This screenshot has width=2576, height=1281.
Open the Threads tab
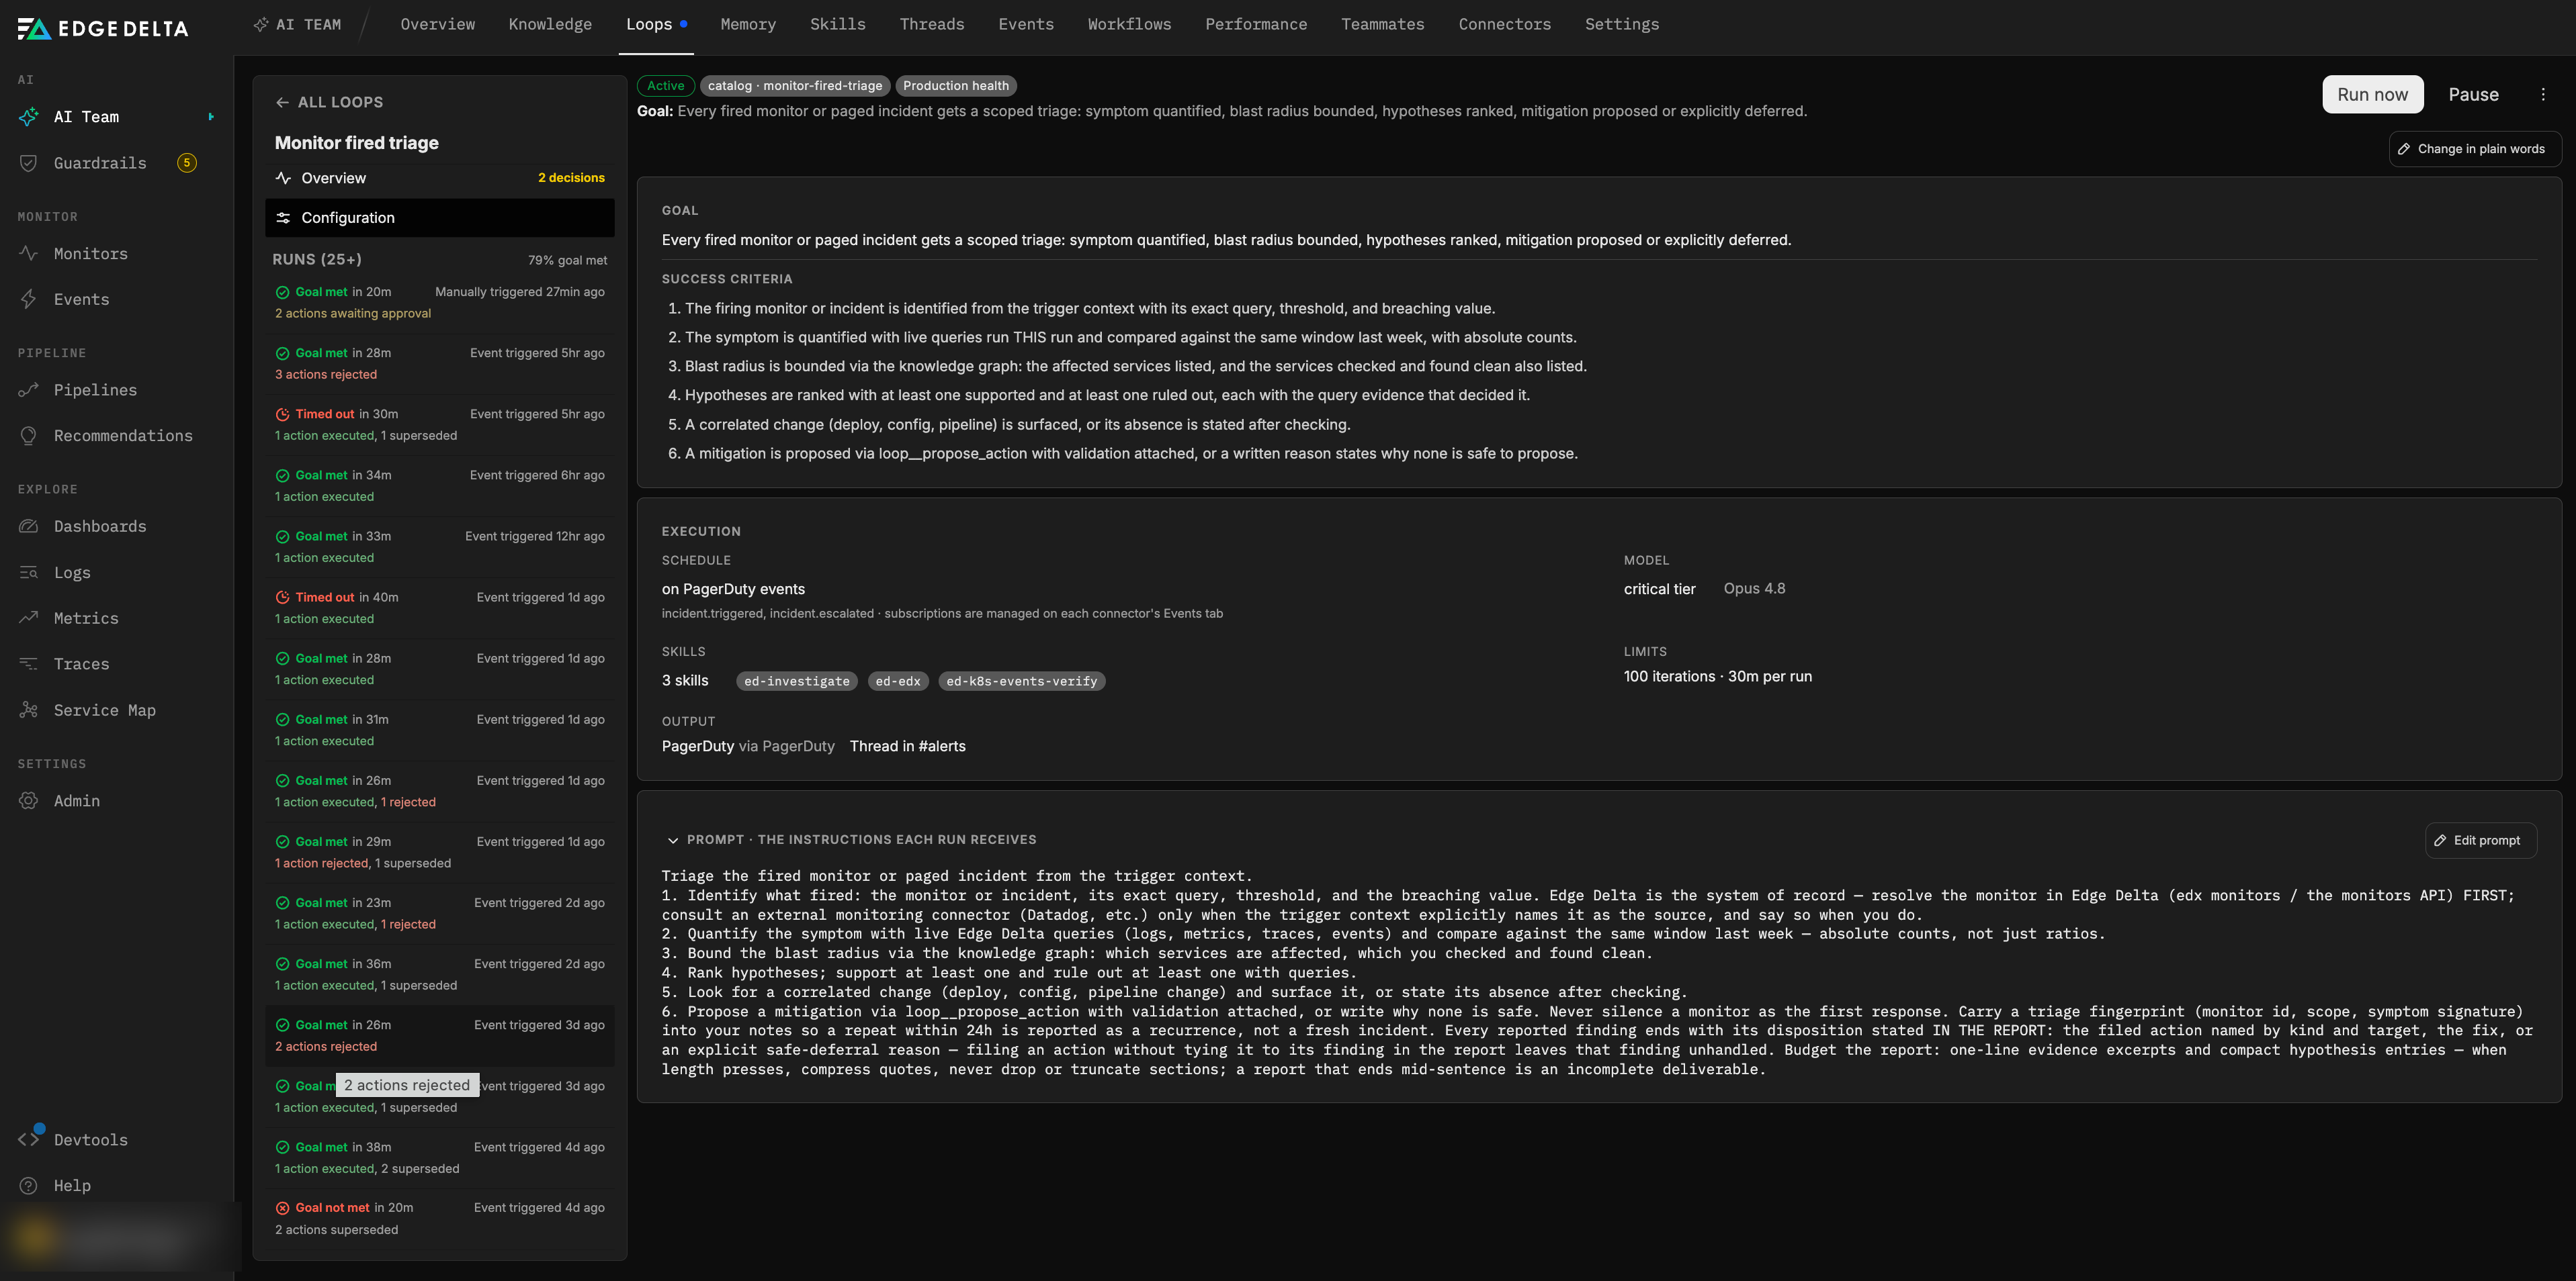pos(932,24)
